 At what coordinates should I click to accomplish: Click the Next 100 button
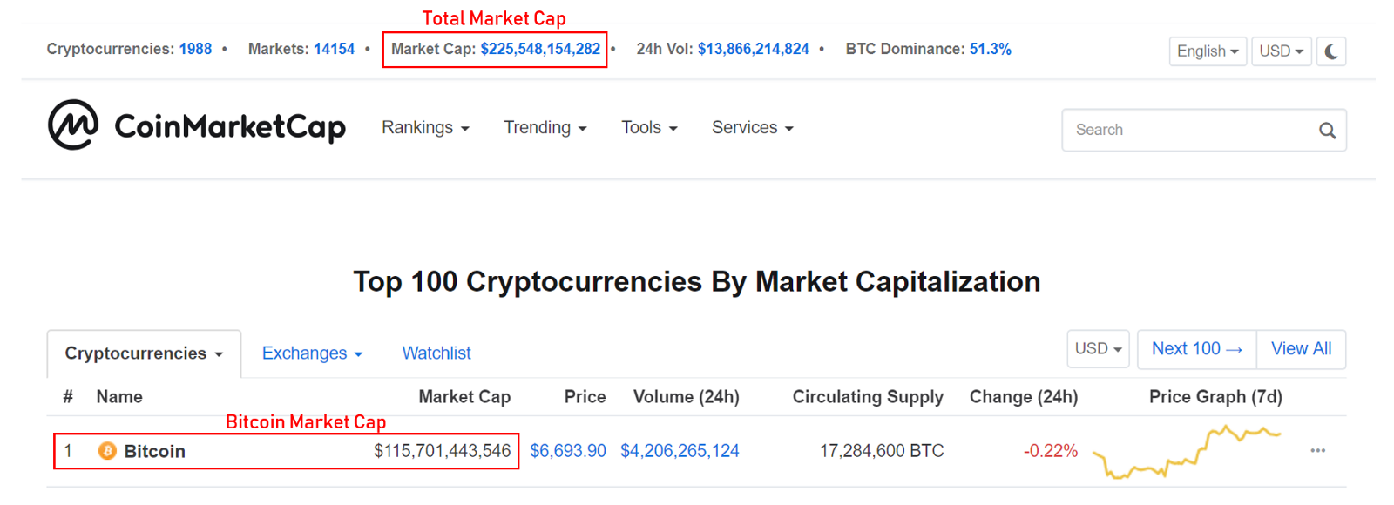click(x=1196, y=349)
